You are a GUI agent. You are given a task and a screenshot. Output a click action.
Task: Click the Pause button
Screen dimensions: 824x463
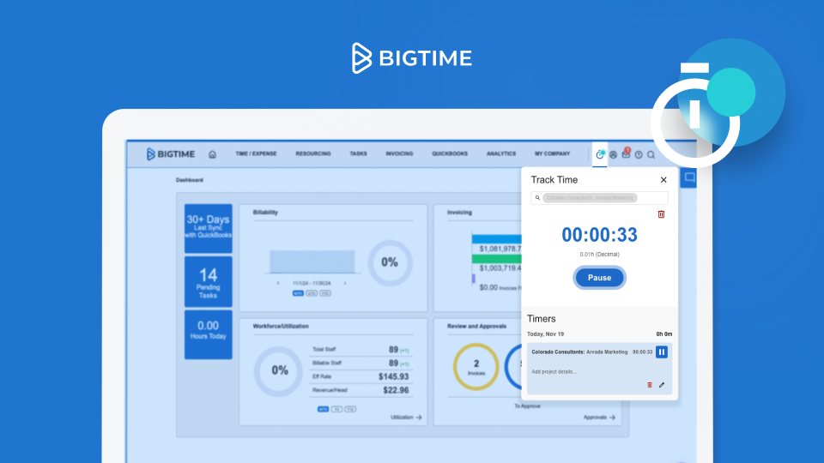(600, 278)
